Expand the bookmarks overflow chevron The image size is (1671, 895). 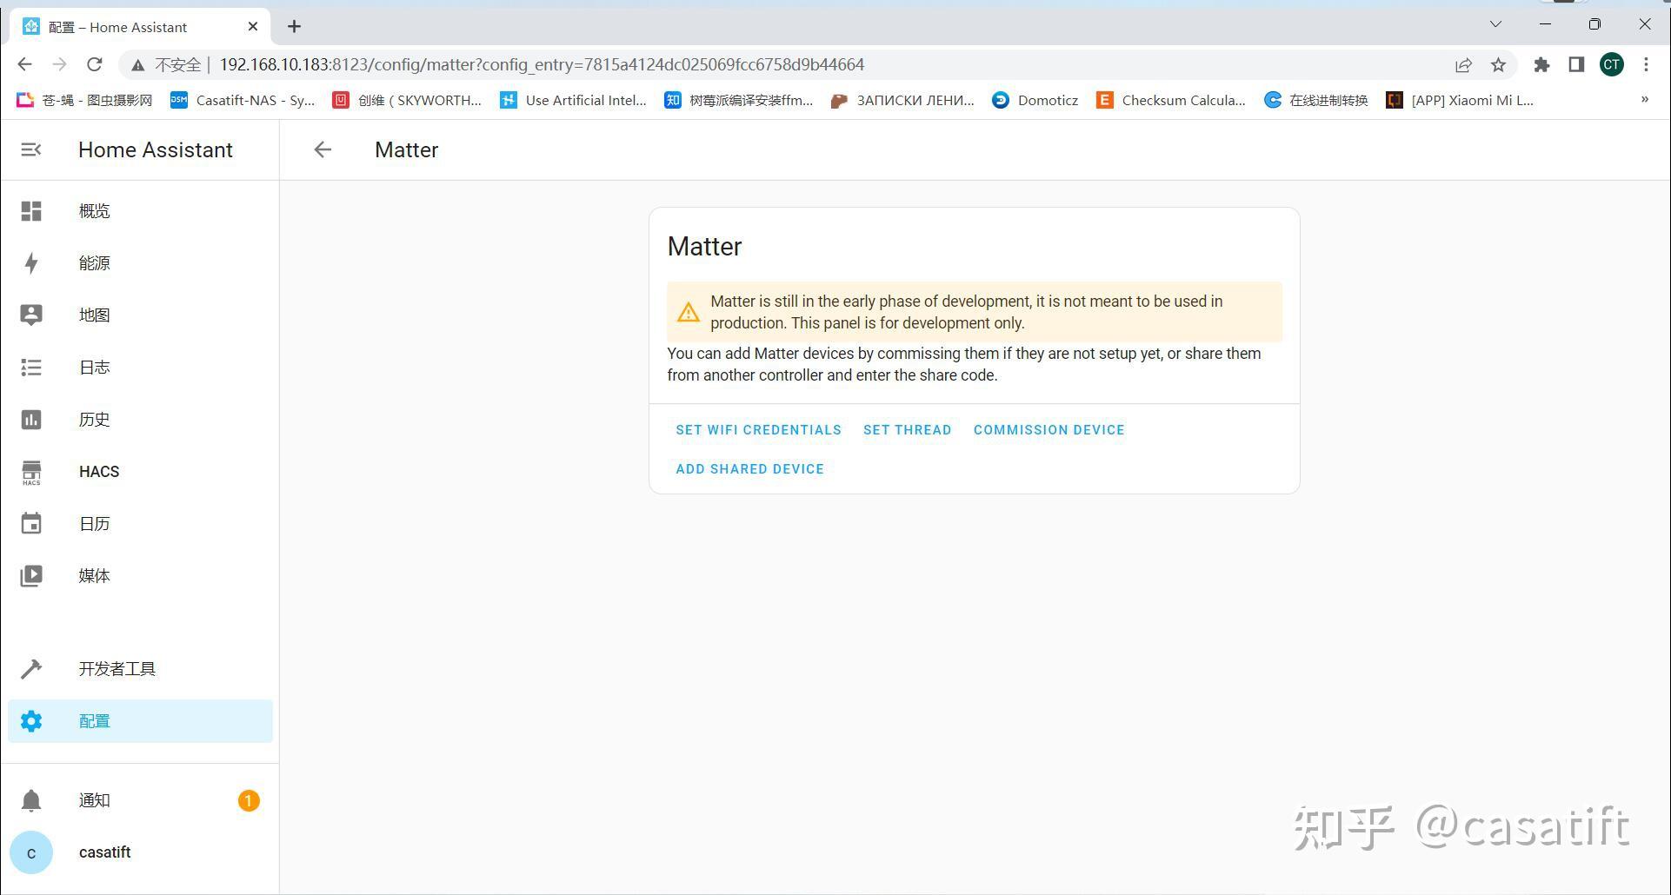[x=1646, y=100]
